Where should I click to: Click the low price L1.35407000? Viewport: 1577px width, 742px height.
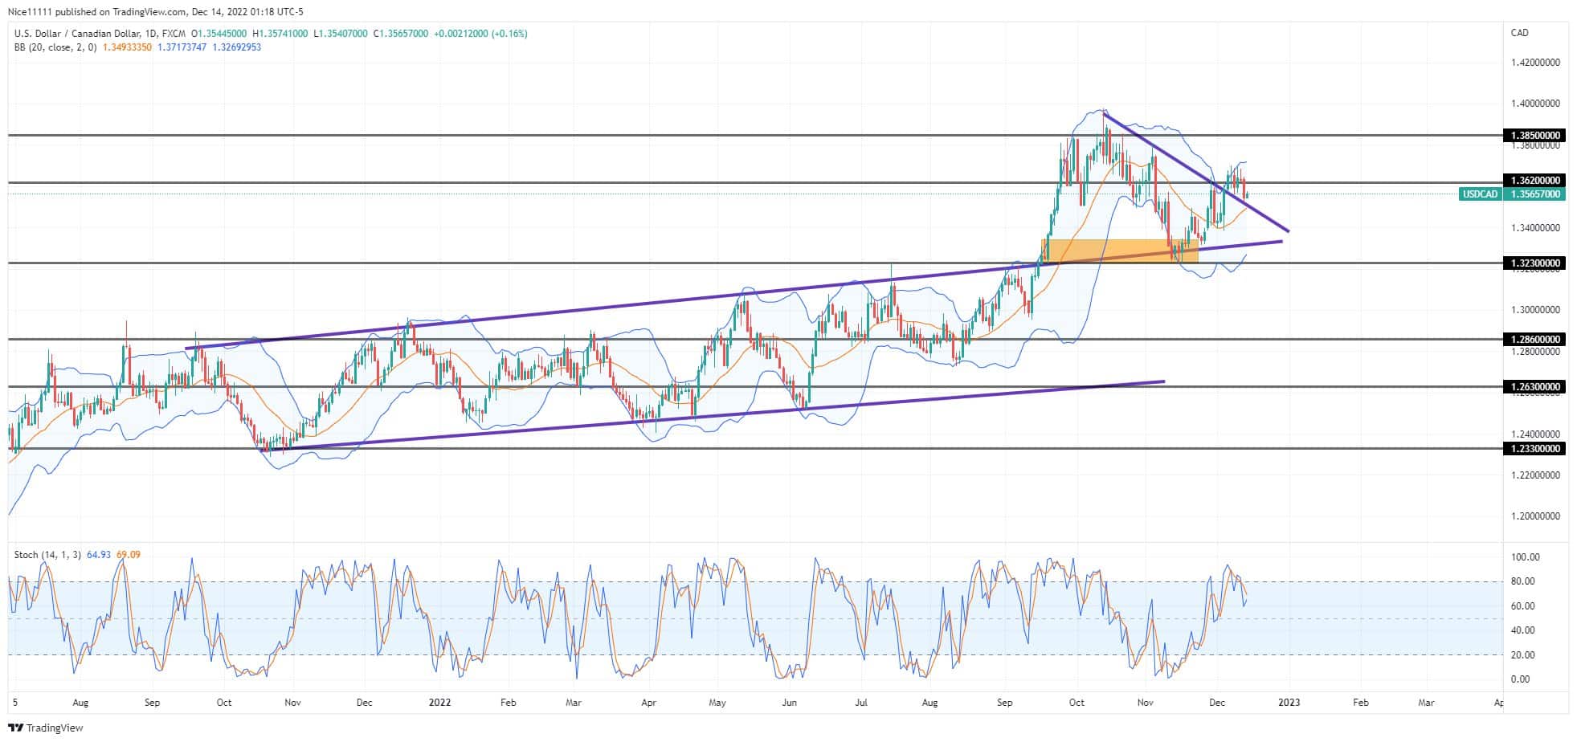(341, 34)
